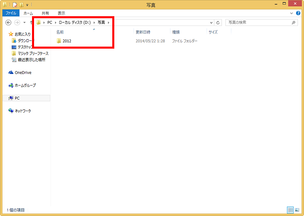Viewport: 304px width, 216px height.
Task: Open the ダウンロード folder in favorites
Action: pyautogui.click(x=25, y=41)
